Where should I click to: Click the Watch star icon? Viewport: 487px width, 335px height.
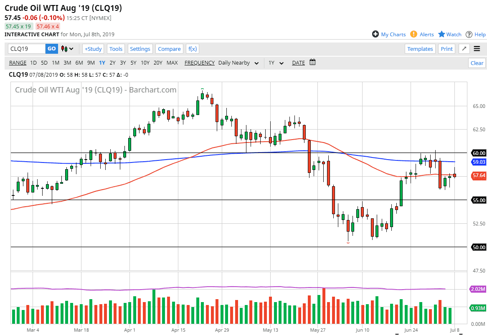[x=442, y=34]
